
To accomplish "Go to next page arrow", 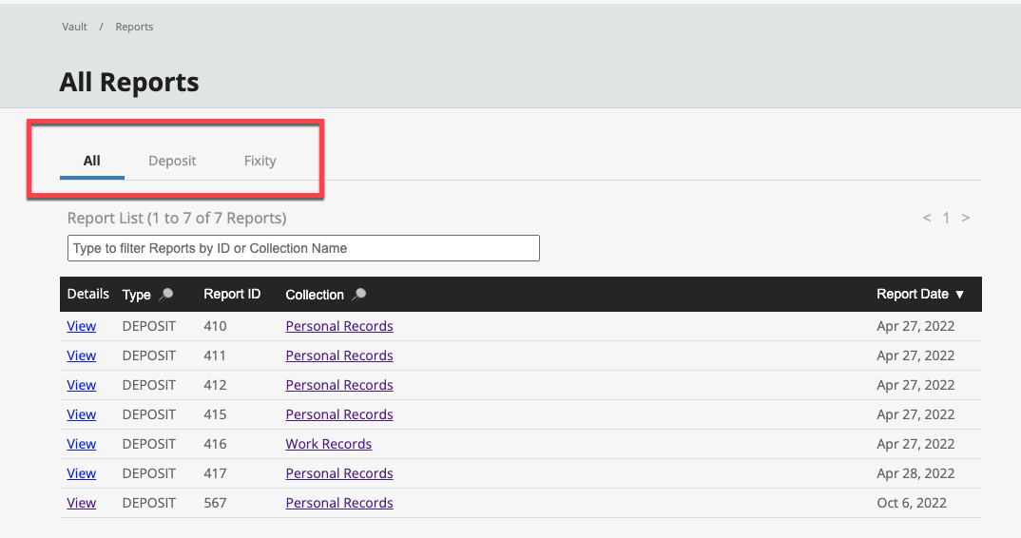I will [966, 218].
